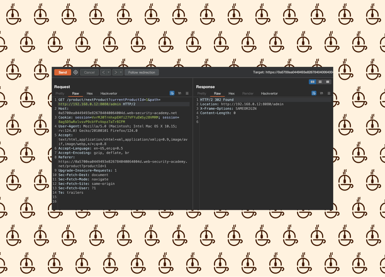Toggle word wrap in Response viewer
The width and height of the screenshot is (385, 277).
[x=314, y=93]
